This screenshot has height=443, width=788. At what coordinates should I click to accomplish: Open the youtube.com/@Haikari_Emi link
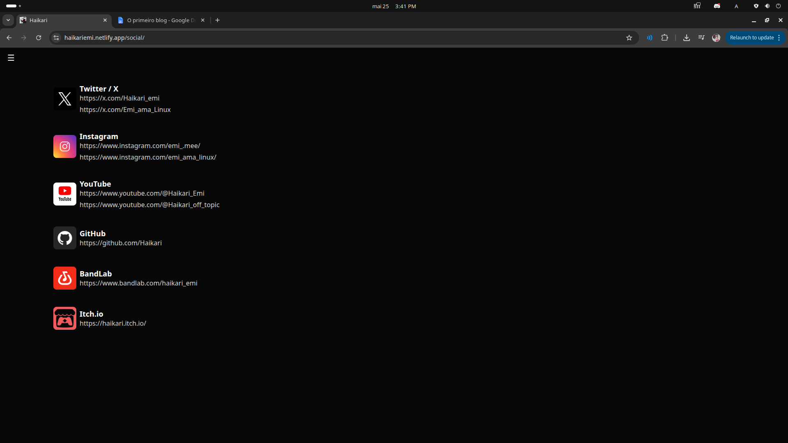point(142,194)
